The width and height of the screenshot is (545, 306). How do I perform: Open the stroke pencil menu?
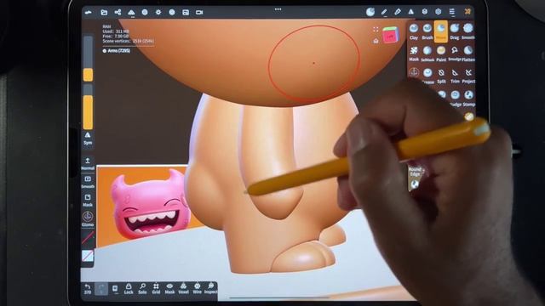pos(384,12)
